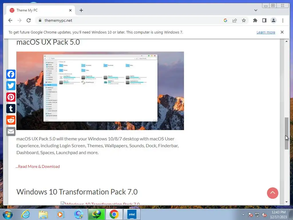Share on Twitter
This screenshot has height=220, width=293.
[11, 86]
